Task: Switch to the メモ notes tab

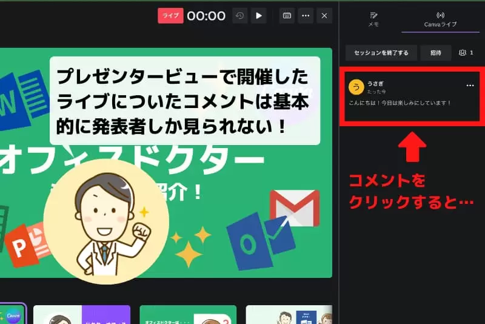Action: click(x=373, y=19)
